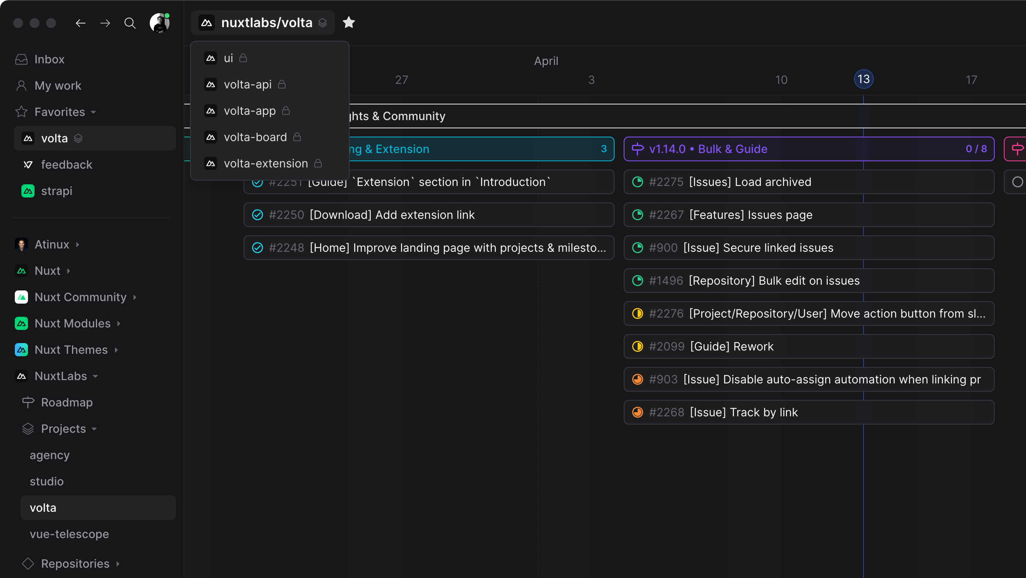Open the NuxtLabs Roadmap

point(98,402)
